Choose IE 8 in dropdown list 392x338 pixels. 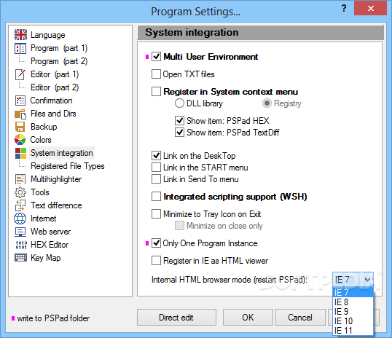pyautogui.click(x=353, y=302)
